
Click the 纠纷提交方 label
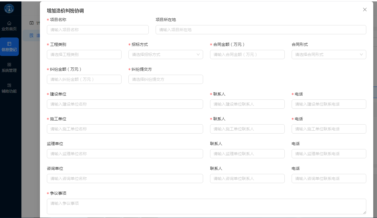click(142, 69)
